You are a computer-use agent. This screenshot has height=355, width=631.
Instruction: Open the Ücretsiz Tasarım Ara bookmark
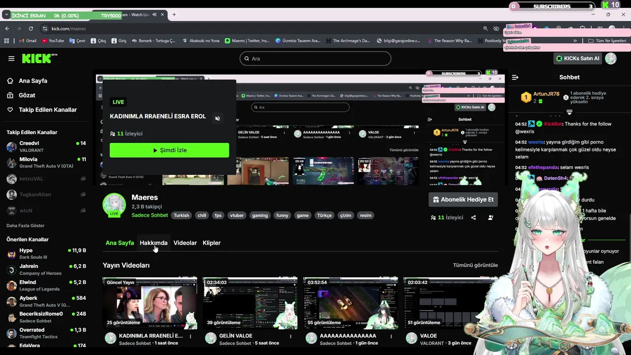coord(298,41)
